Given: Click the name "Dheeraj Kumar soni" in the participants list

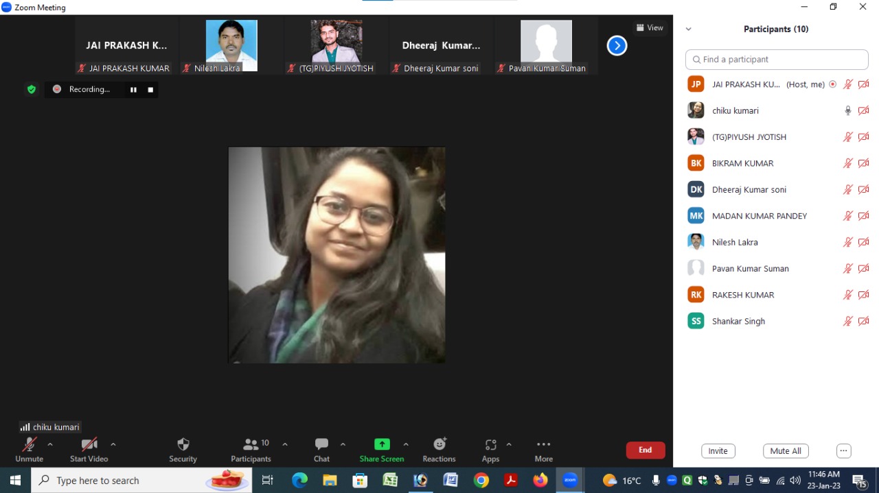Looking at the screenshot, I should tap(749, 190).
